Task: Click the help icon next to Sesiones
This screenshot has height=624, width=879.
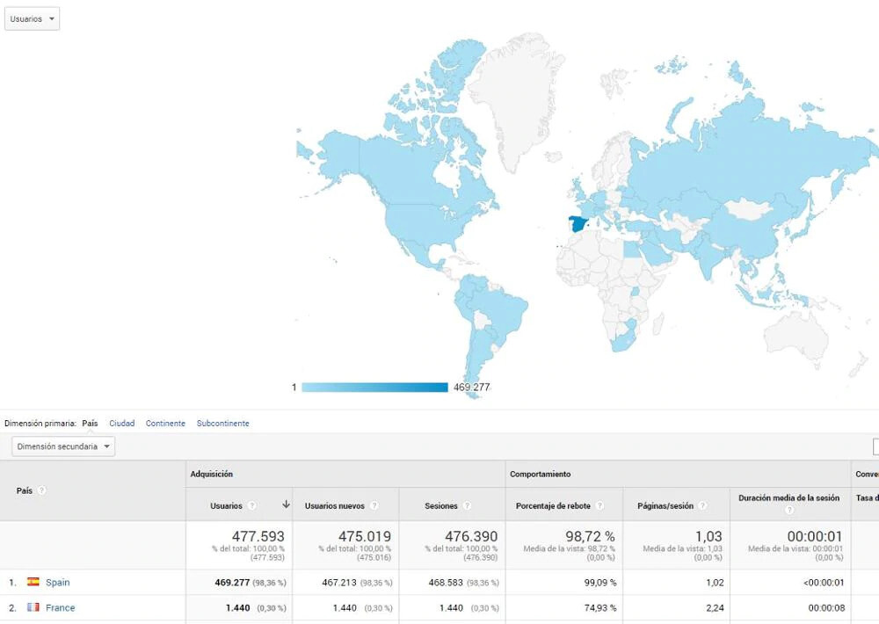Action: click(x=469, y=505)
